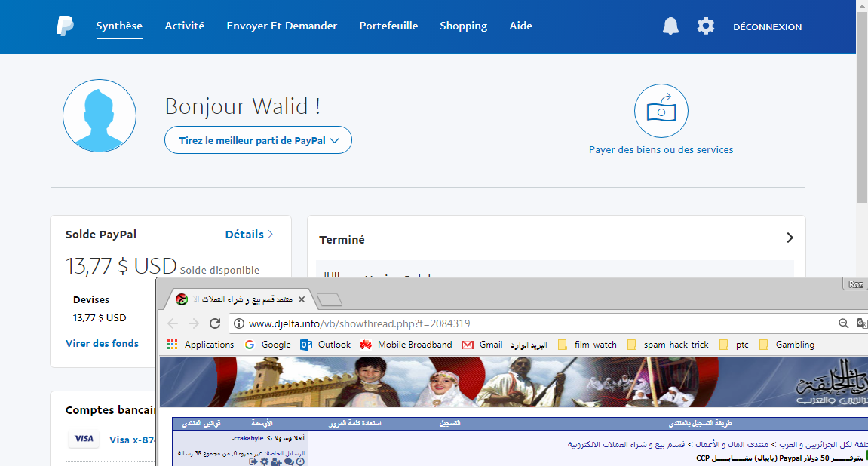868x466 pixels.
Task: Click the Devises label
Action: (91, 299)
